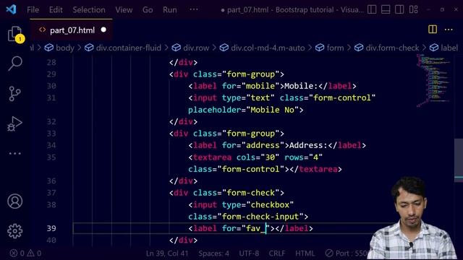Screen dimensions: 463x260
Task: Open the Manage settings gear
Action: [14, 231]
